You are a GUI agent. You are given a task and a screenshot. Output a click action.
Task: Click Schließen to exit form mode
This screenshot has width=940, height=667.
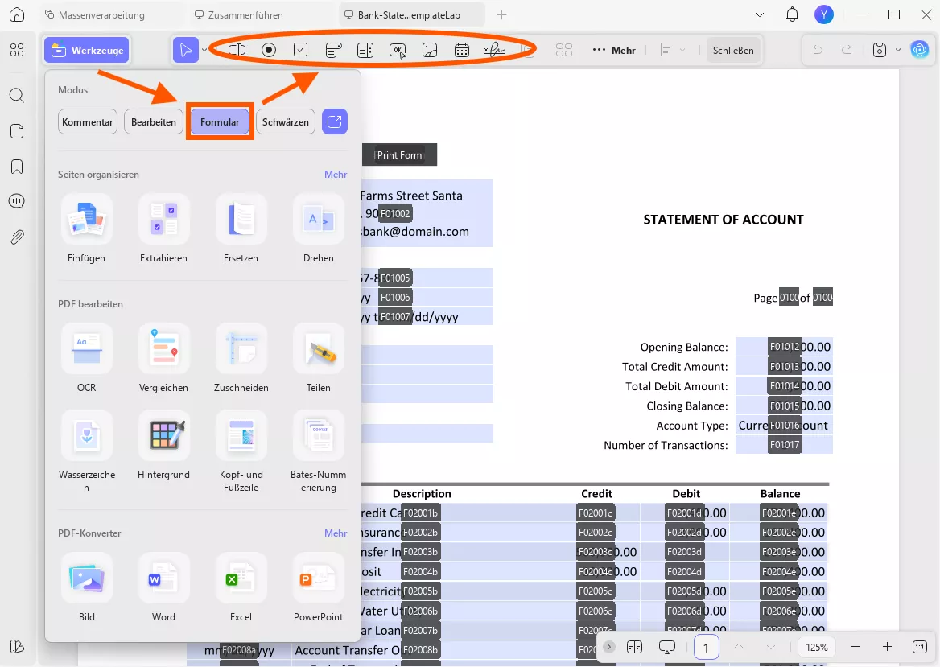tap(733, 51)
